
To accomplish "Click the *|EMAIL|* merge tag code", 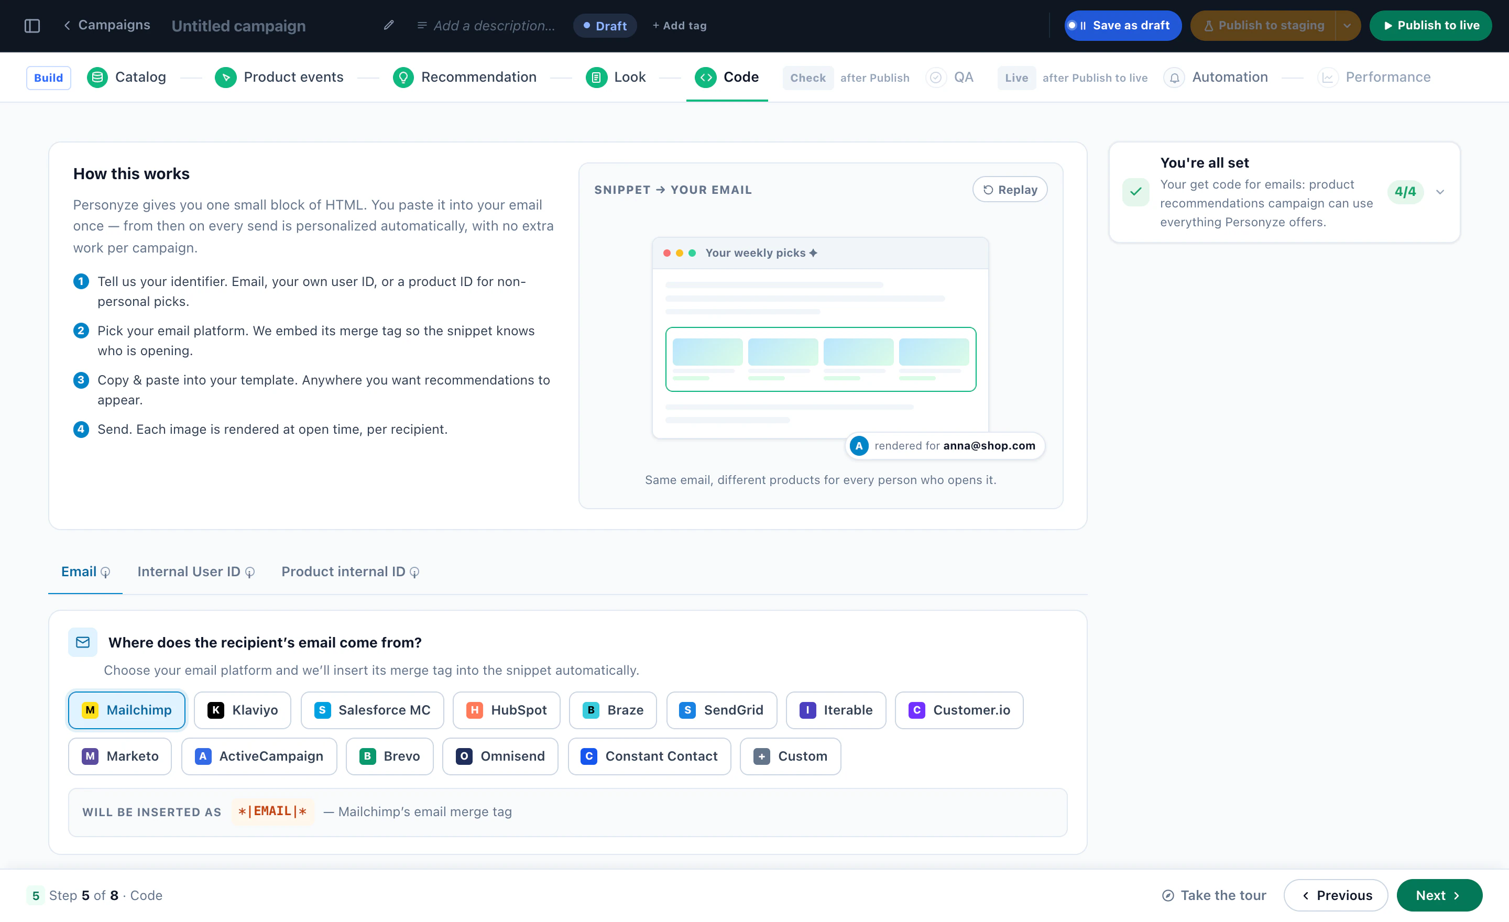I will [272, 812].
